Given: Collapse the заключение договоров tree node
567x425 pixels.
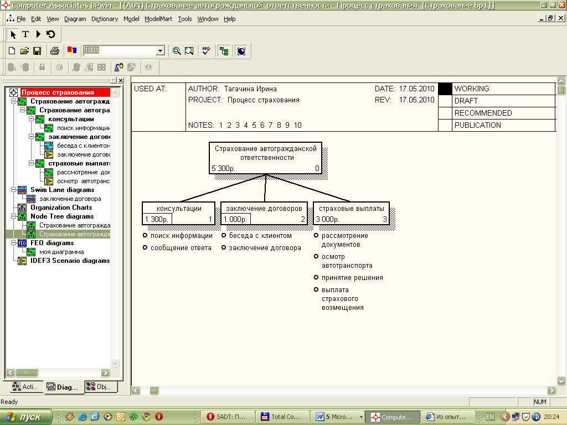Looking at the screenshot, I should pyautogui.click(x=32, y=137).
